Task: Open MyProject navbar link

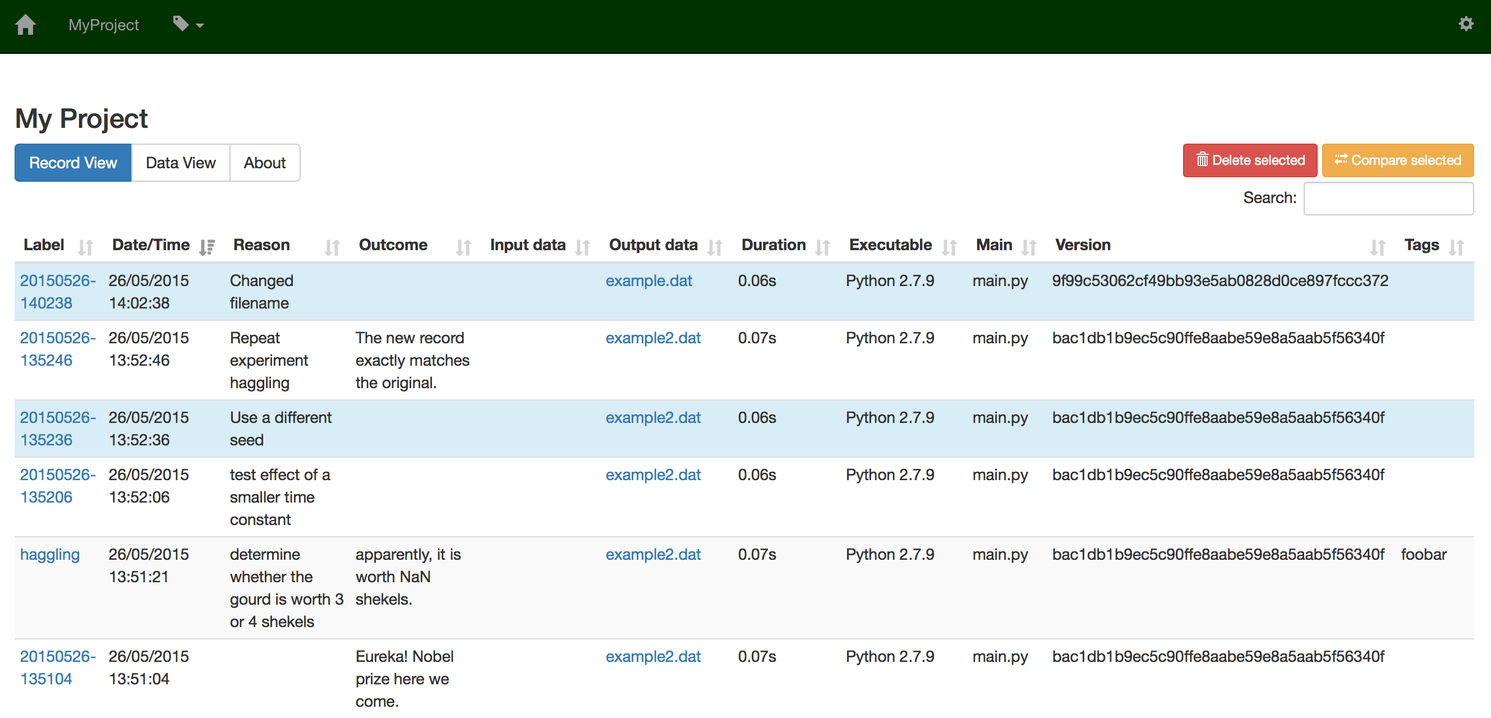Action: 104,25
